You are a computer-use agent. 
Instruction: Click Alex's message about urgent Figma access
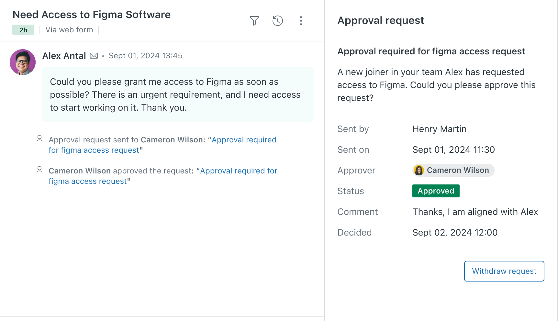point(178,94)
